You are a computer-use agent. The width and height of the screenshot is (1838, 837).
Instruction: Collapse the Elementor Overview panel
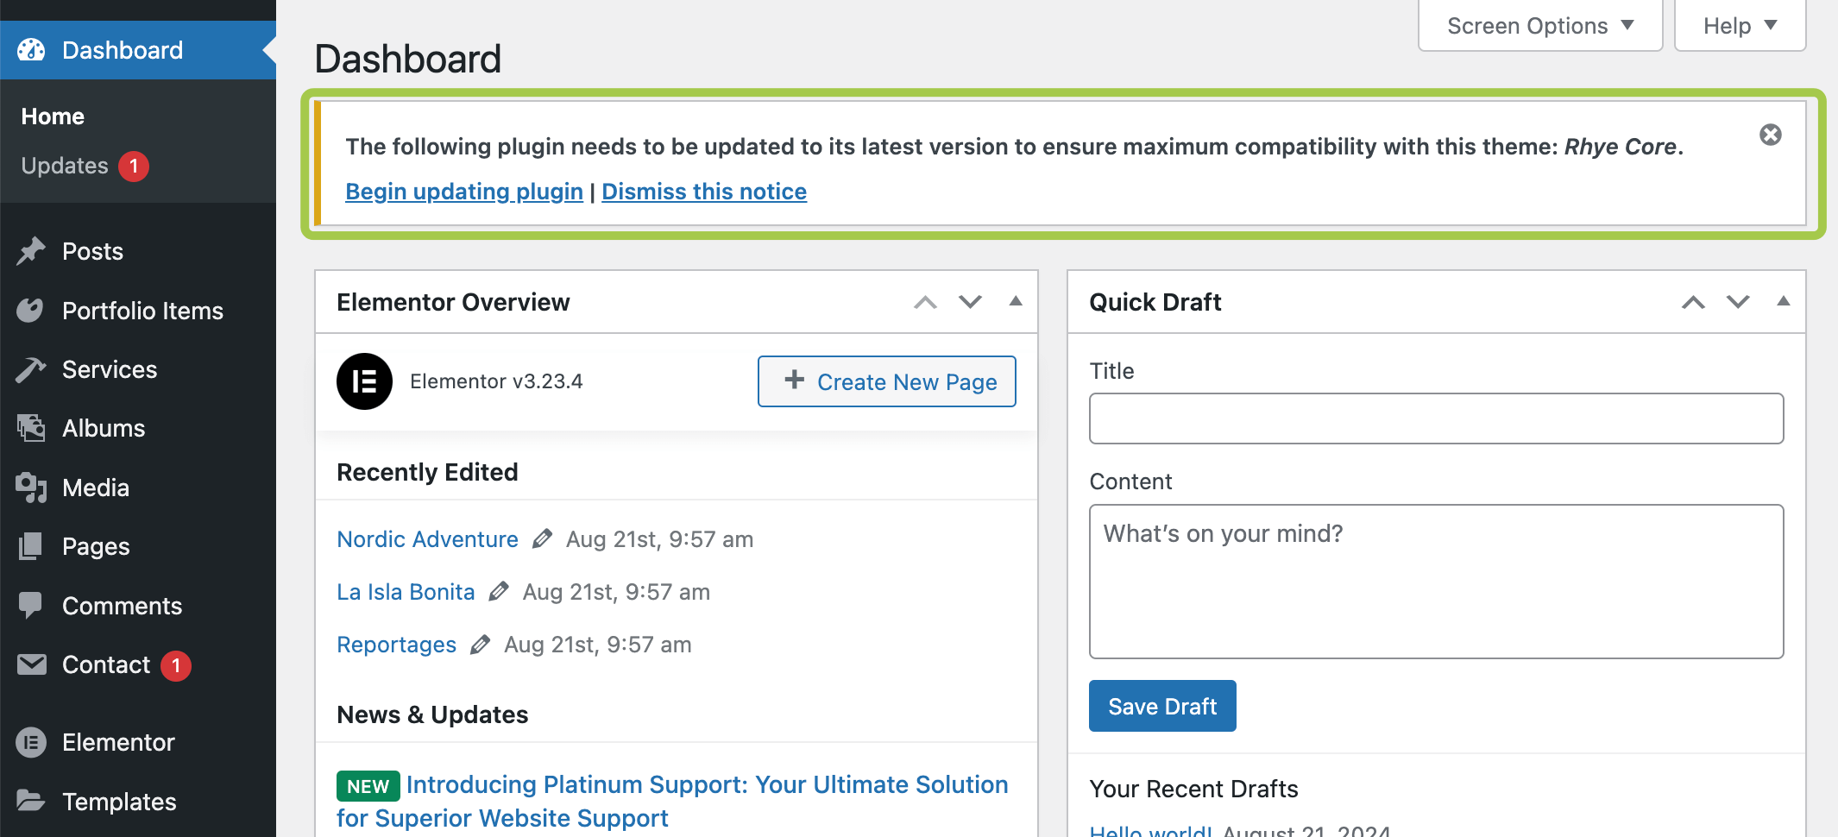(1016, 302)
